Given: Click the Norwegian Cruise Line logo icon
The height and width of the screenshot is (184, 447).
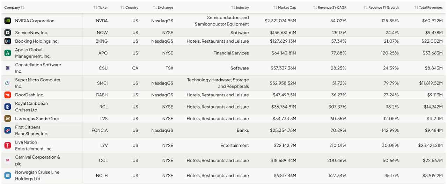Looking at the screenshot, I should (7, 176).
